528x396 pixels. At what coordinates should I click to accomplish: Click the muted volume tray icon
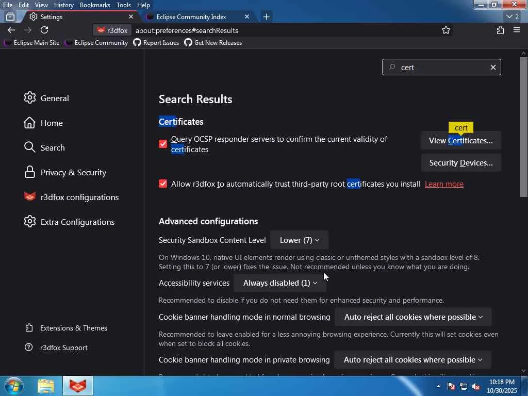476,387
